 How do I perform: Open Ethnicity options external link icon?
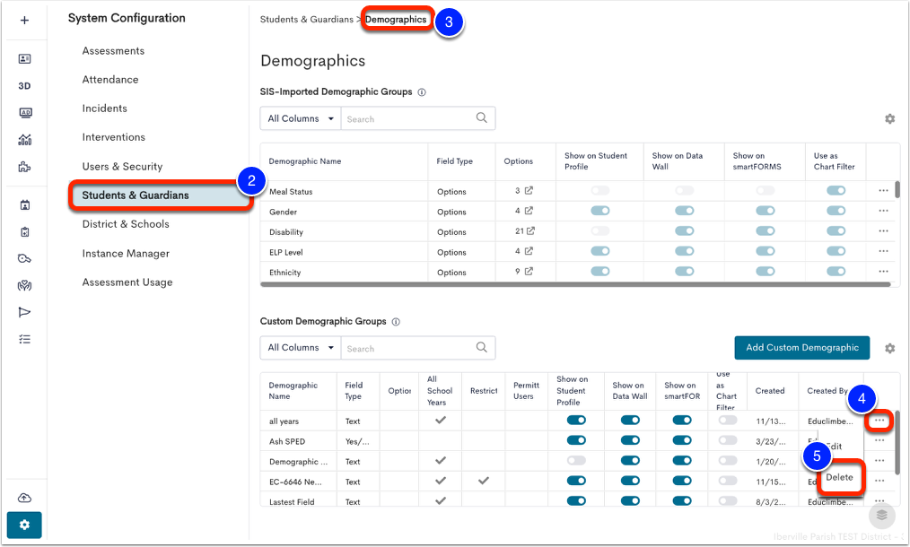click(x=529, y=271)
